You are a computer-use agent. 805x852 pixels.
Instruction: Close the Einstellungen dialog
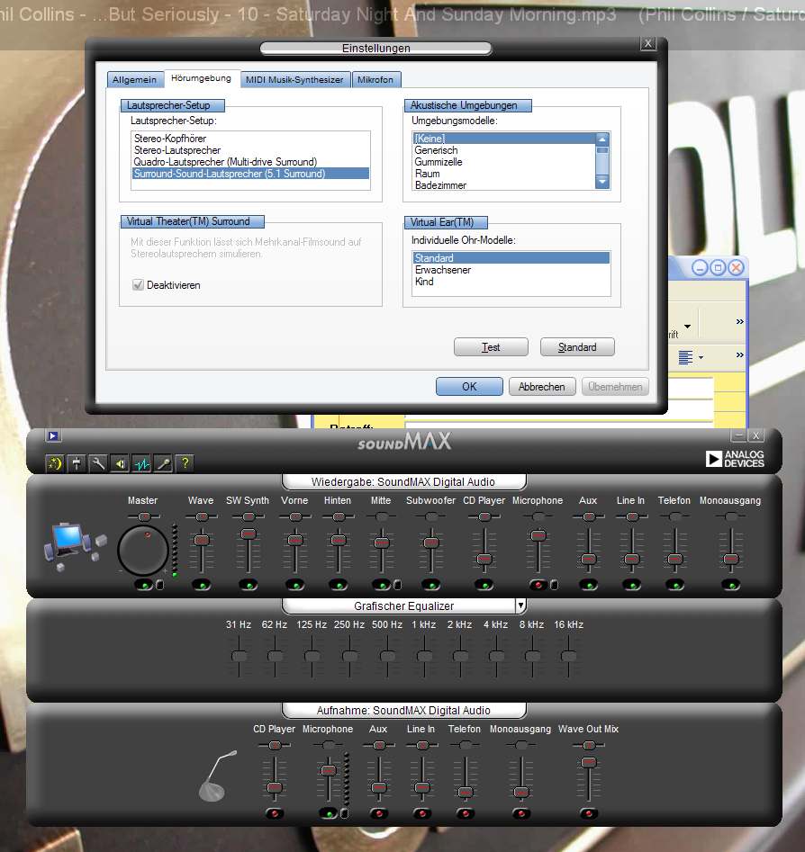pos(647,43)
